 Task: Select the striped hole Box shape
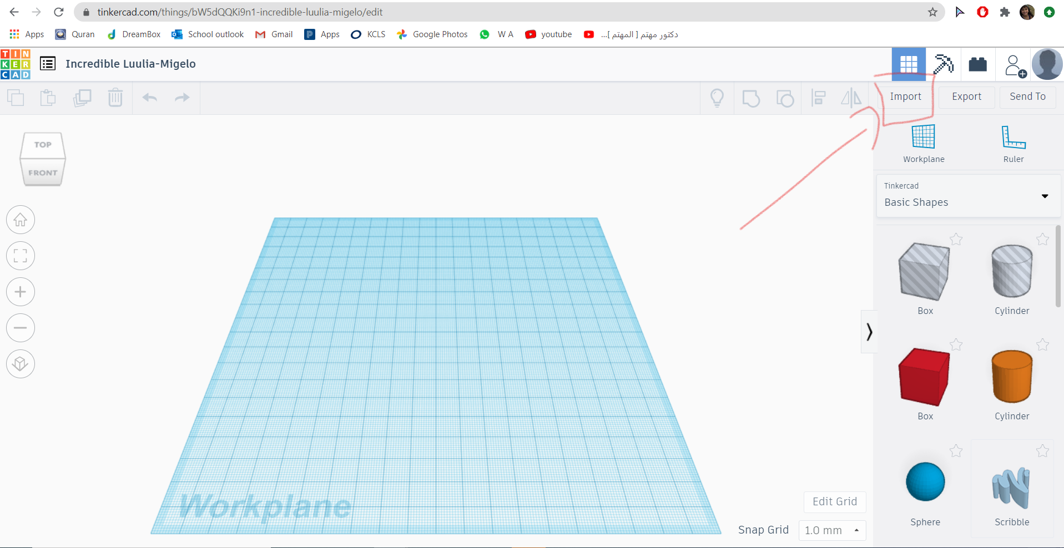(924, 272)
